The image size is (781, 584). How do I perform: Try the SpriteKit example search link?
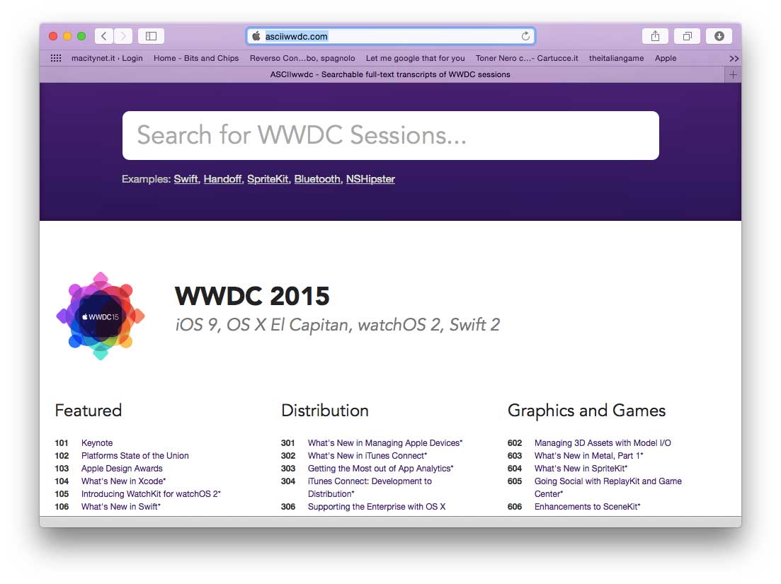click(x=268, y=178)
